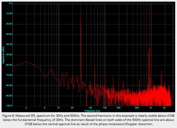Click the 1800Hz harmonic peak near 2k
Image resolution: width=177 pixels, height=128 pixels.
[x=162, y=71]
